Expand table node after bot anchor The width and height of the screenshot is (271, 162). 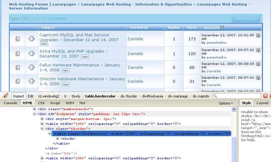coord(42,158)
